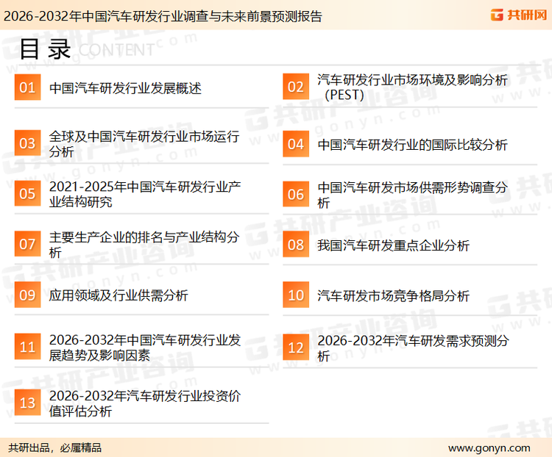552x457 pixels.
Task: Open the www.gonyn.com footer link
Action: (x=489, y=448)
